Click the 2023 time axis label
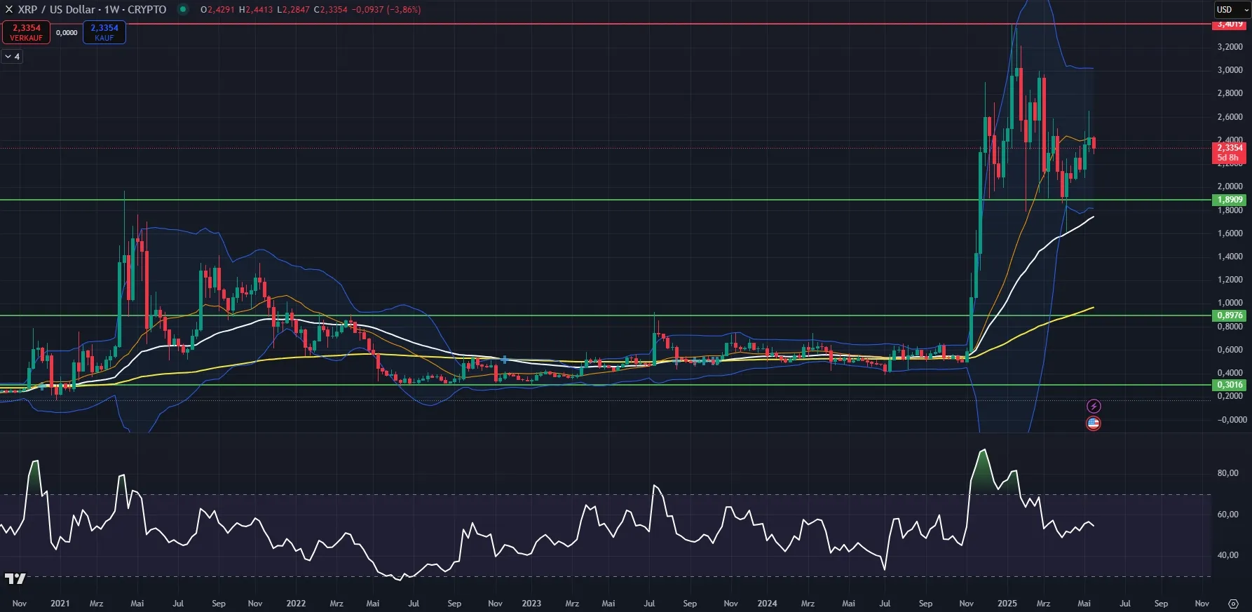 pos(531,604)
